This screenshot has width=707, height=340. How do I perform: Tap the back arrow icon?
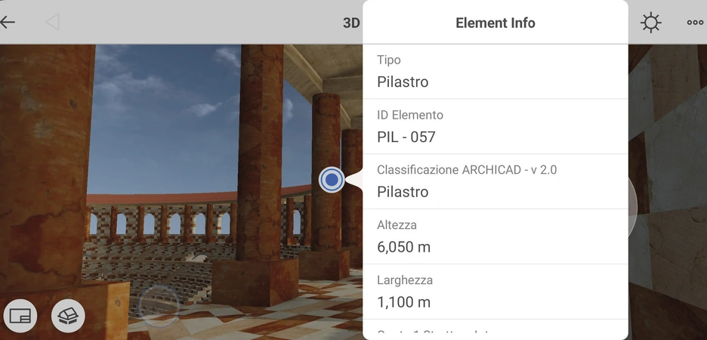[x=8, y=22]
